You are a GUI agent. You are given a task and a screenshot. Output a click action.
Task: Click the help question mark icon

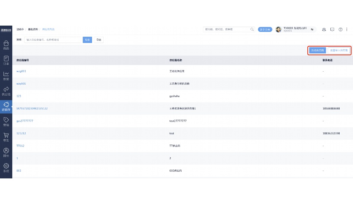click(340, 29)
